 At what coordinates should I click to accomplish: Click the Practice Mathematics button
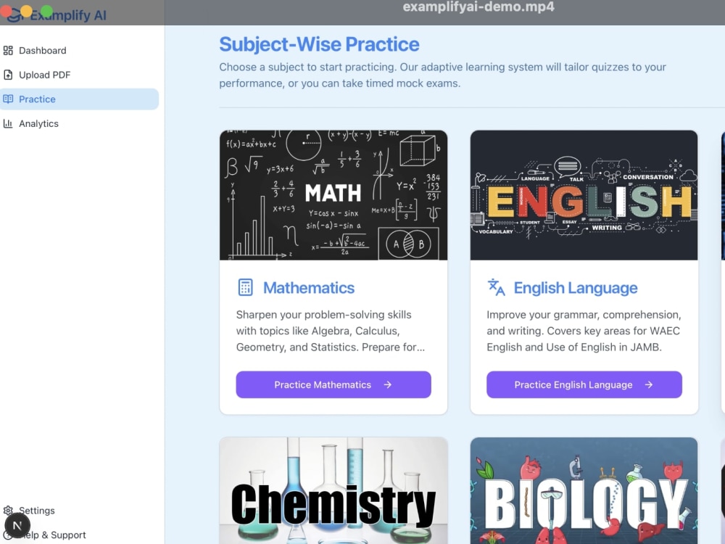[x=333, y=384]
